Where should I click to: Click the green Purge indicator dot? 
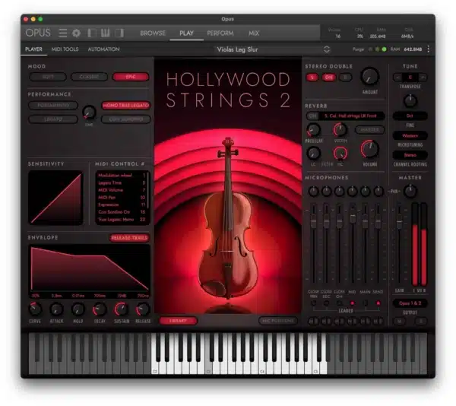(384, 49)
